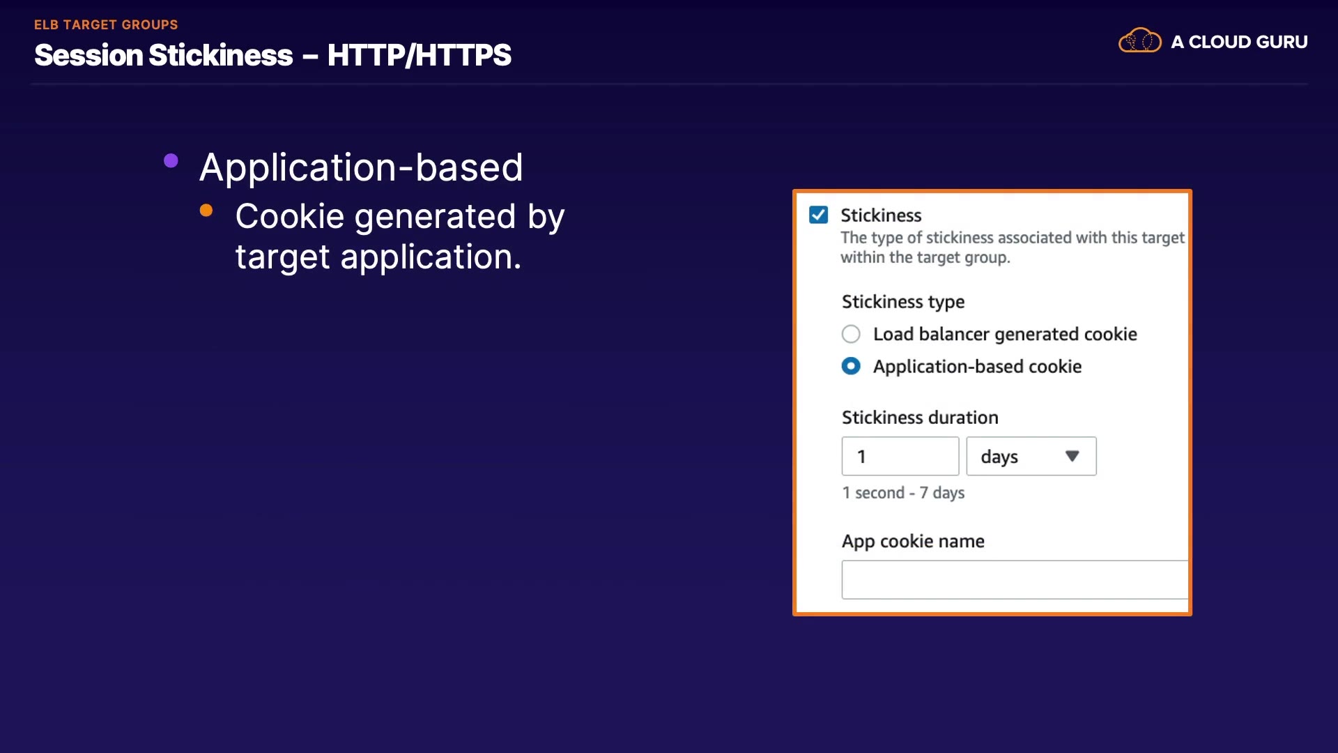The image size is (1338, 753).
Task: Select Application-based cookie radio button
Action: click(x=851, y=366)
